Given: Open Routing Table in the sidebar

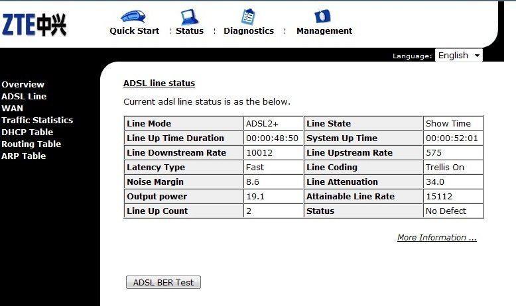Looking at the screenshot, I should (x=31, y=144).
